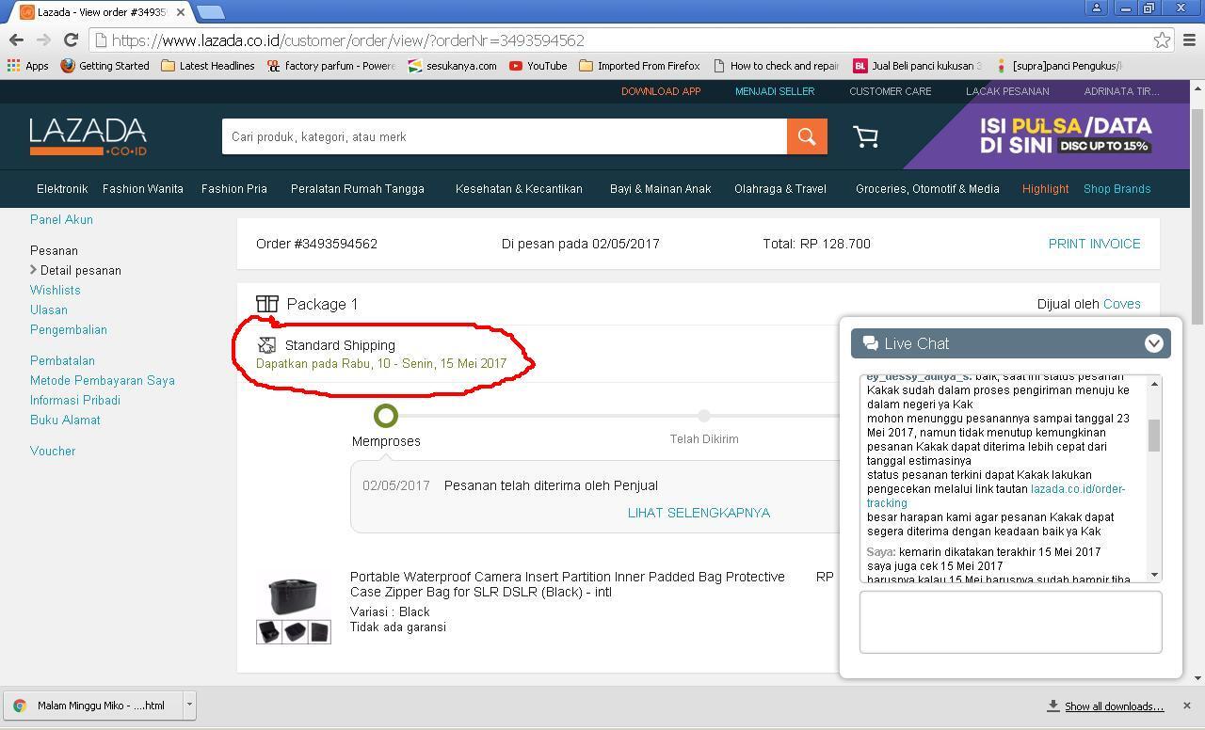Click the Lazada logo
The width and height of the screenshot is (1205, 730).
pos(88,137)
